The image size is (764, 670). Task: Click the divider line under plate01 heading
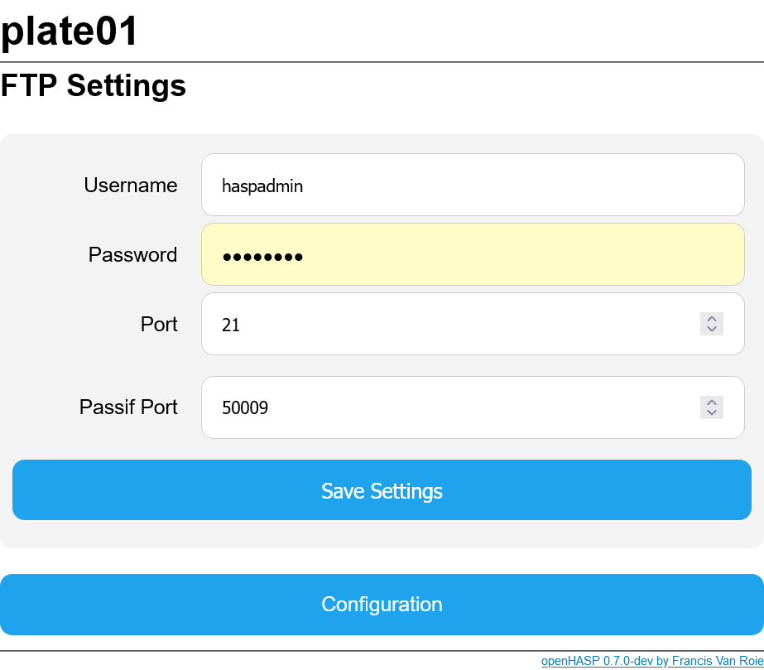382,62
